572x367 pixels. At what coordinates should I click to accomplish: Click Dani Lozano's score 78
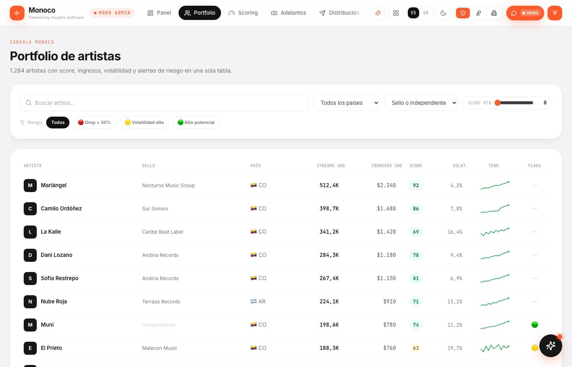pyautogui.click(x=416, y=255)
